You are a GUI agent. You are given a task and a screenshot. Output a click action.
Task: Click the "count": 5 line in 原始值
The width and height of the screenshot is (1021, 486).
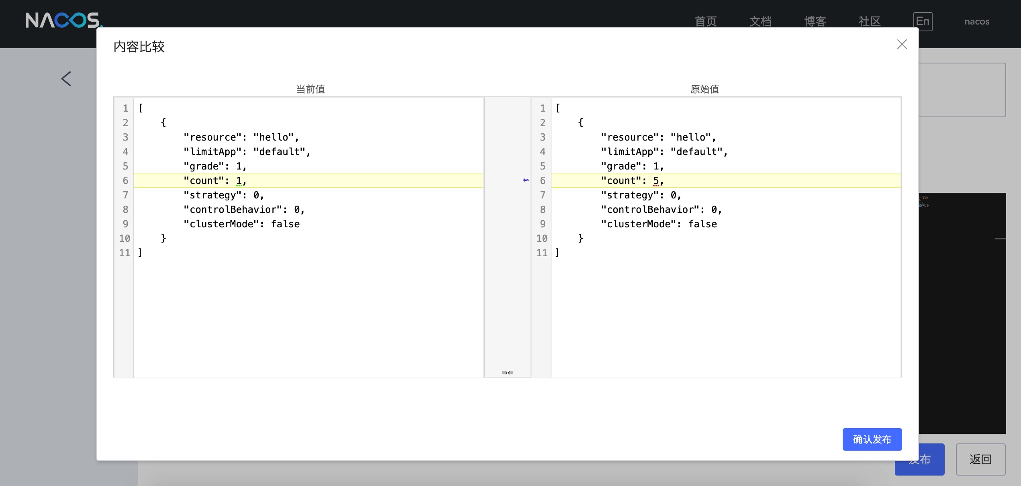pos(725,181)
